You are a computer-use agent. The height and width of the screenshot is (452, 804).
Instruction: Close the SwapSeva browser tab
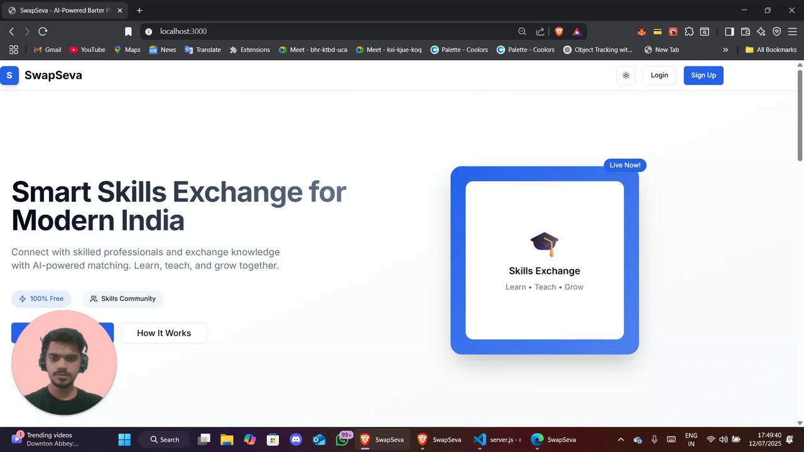tap(119, 11)
